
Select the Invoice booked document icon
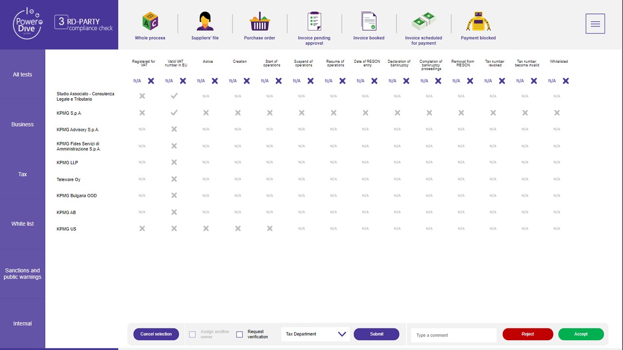[369, 21]
